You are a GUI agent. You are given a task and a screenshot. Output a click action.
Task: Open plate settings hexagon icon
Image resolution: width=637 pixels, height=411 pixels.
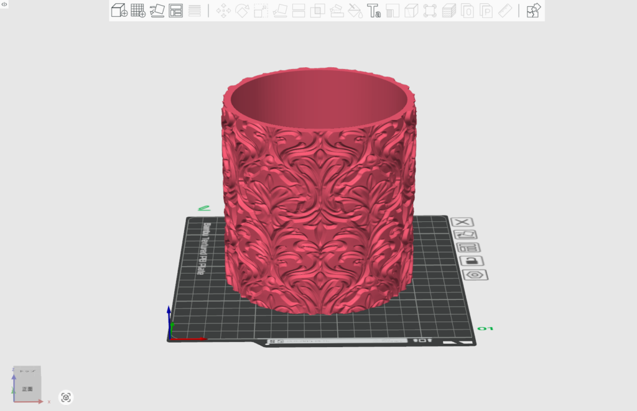(475, 275)
